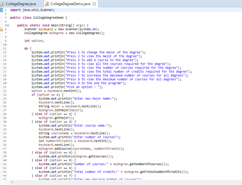The width and height of the screenshot is (242, 185).
Task: Click 'myDegree.getCourses()' call on line 39
Action: click(x=91, y=156)
